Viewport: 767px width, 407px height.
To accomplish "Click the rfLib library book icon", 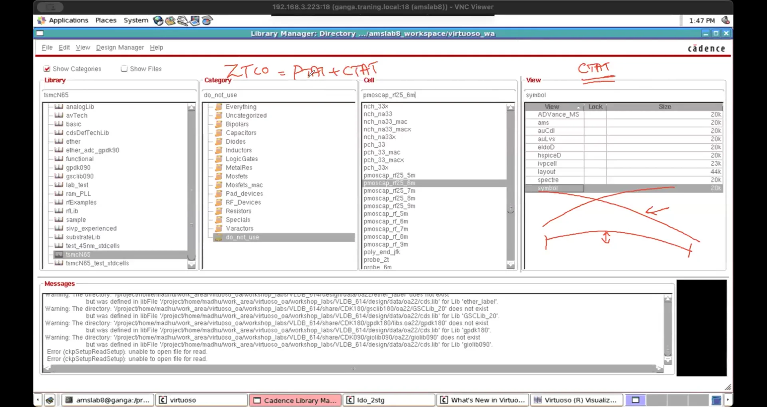I will 59,211.
